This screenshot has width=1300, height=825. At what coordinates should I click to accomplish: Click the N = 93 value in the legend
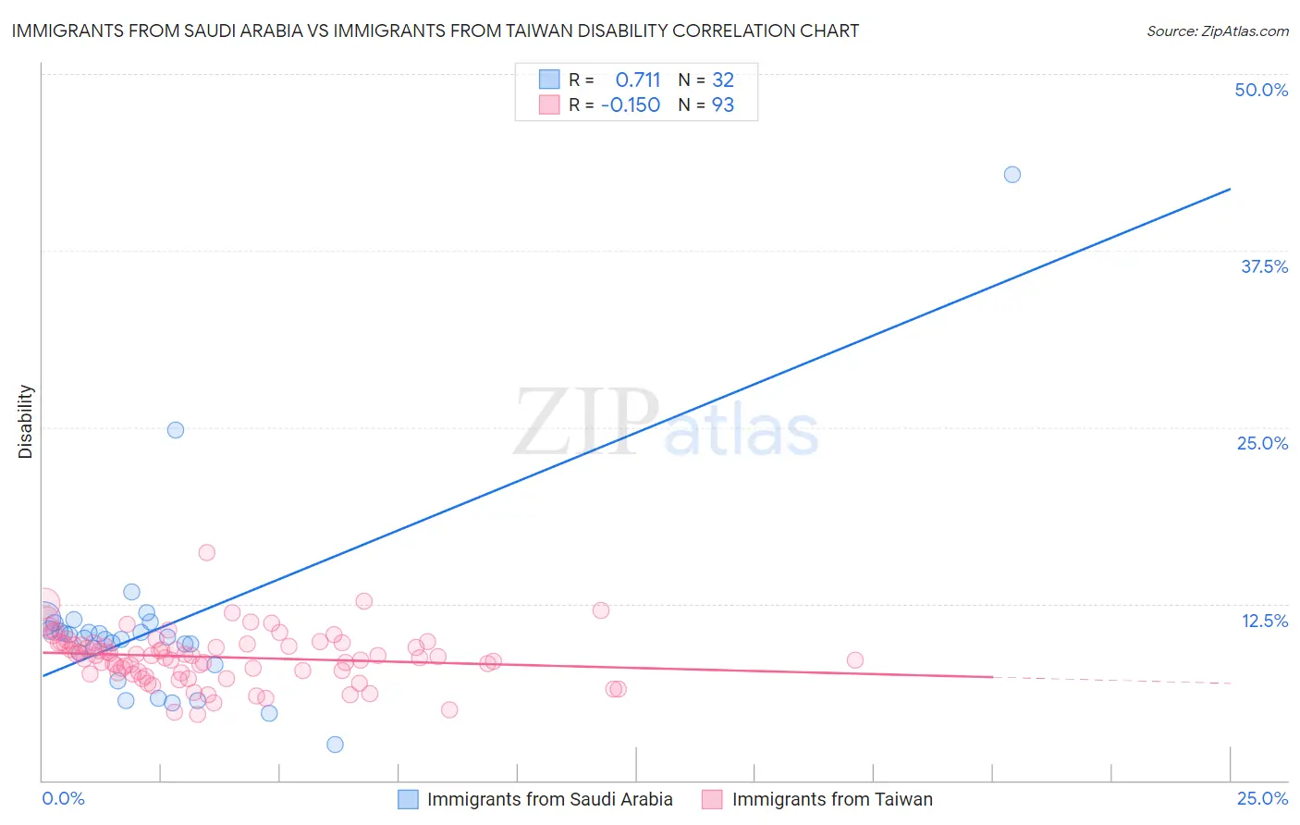tap(706, 105)
